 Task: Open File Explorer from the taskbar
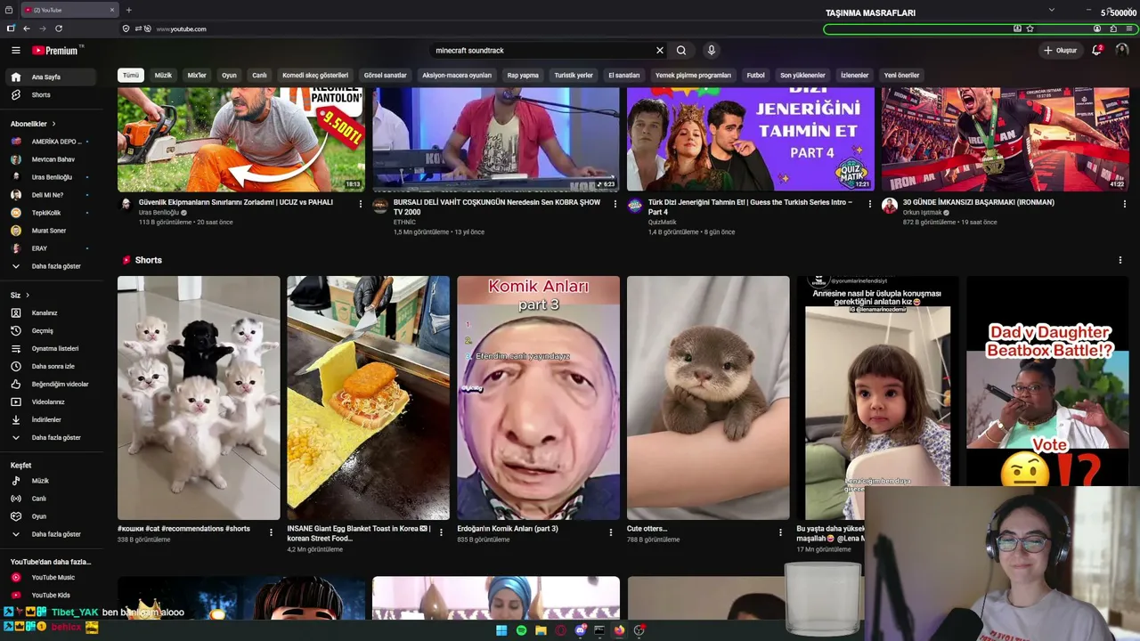(541, 630)
